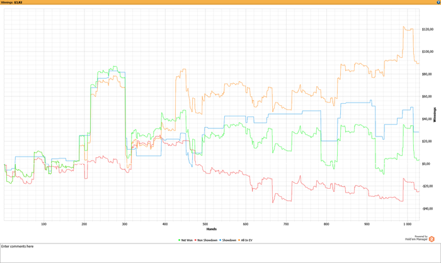
Task: Click the $120,00 y-axis label
Action: pos(428,30)
